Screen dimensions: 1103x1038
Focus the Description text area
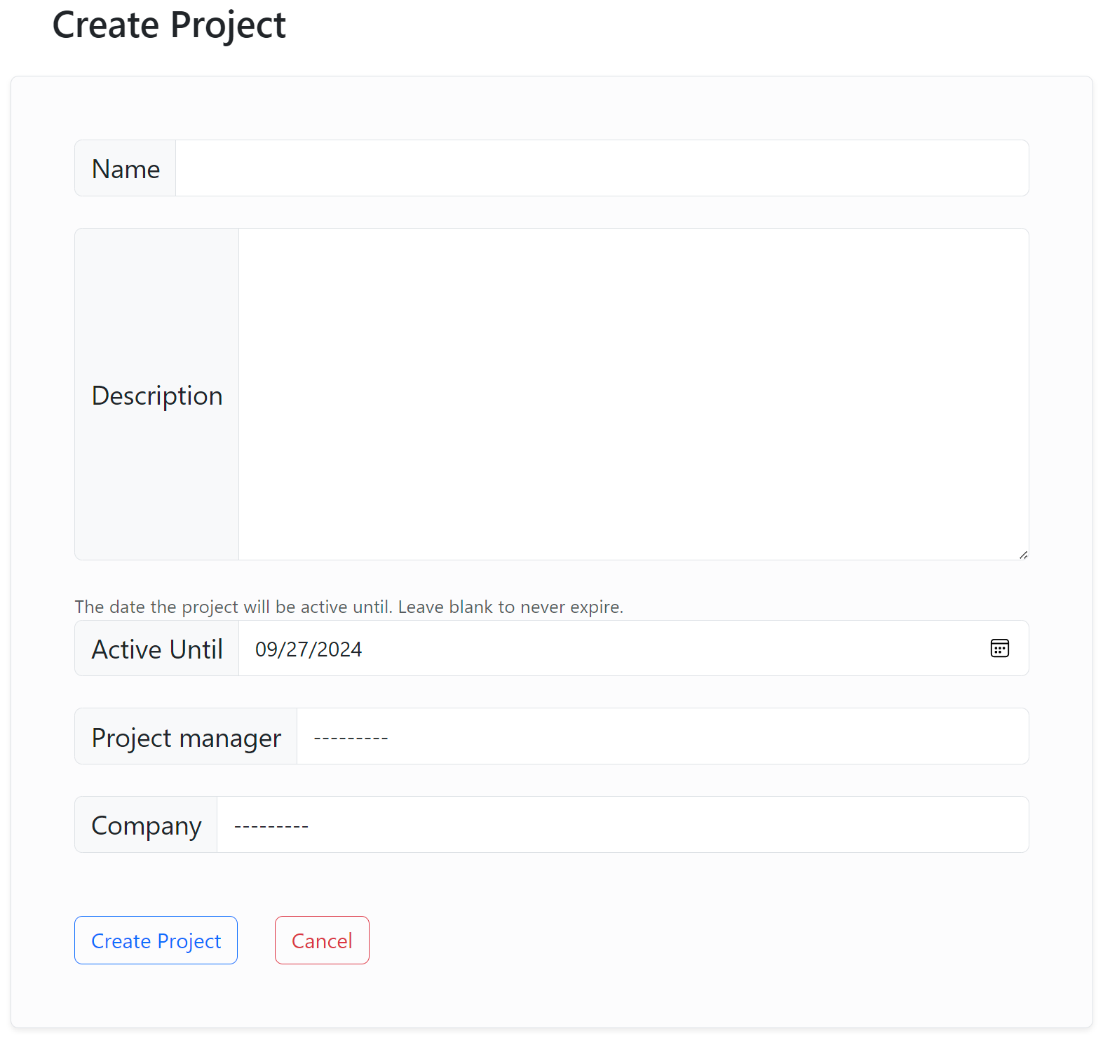(632, 393)
